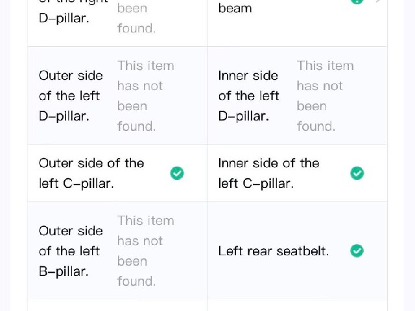Select Outer side of the left D-pillar label
The height and width of the screenshot is (311, 415).
click(x=71, y=96)
